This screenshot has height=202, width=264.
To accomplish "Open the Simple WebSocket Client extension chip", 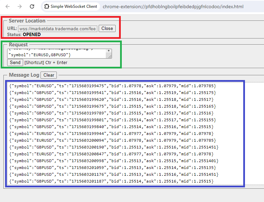I will [71, 6].
